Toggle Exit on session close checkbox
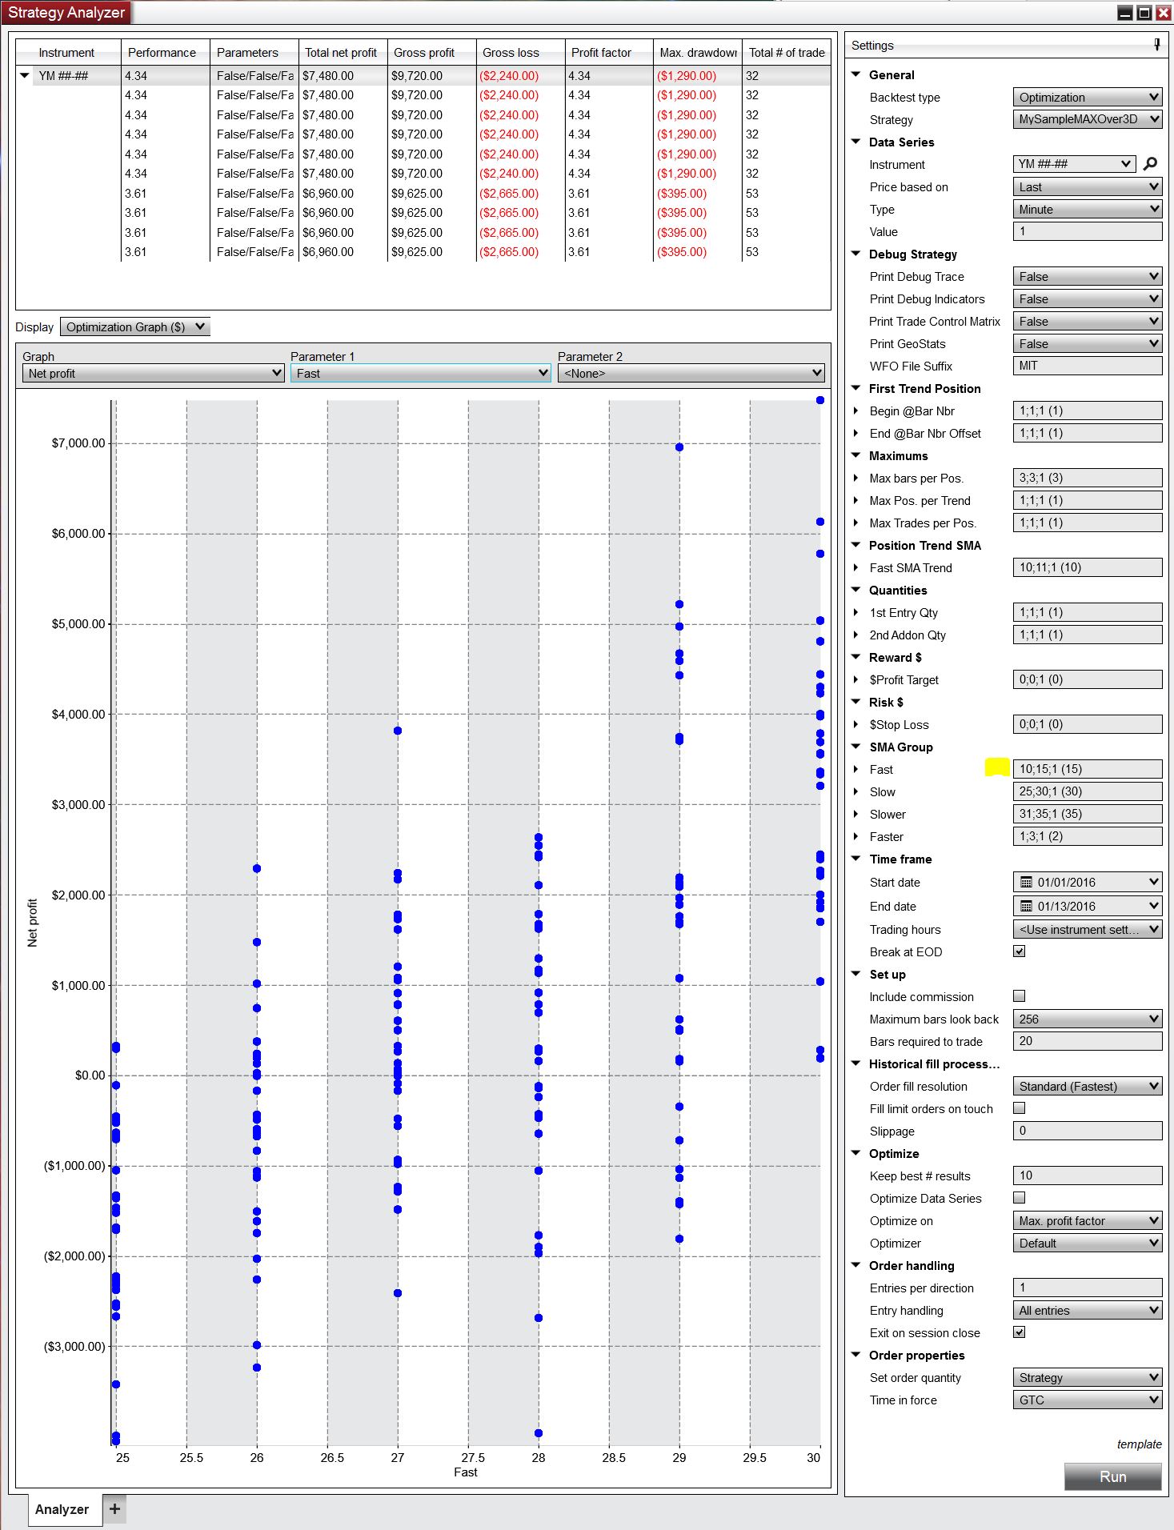 1019,1332
